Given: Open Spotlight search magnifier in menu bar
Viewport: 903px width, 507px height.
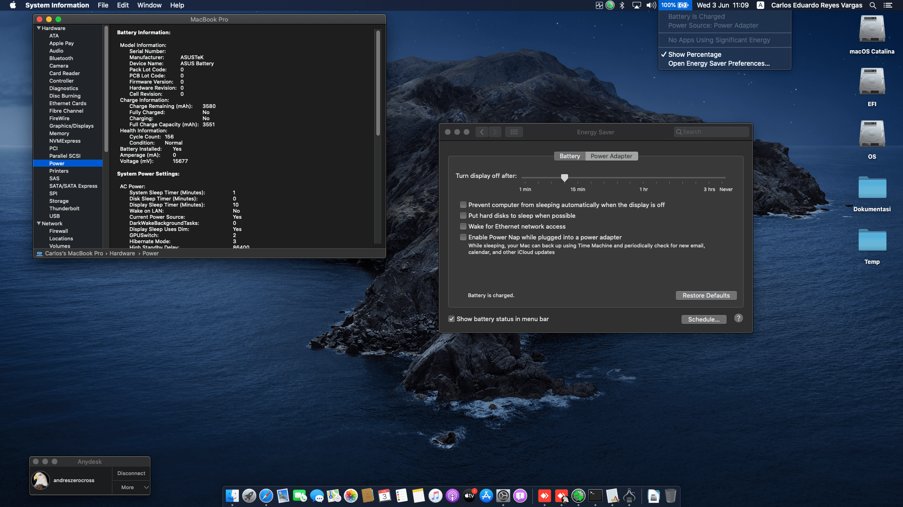Looking at the screenshot, I should coord(873,5).
